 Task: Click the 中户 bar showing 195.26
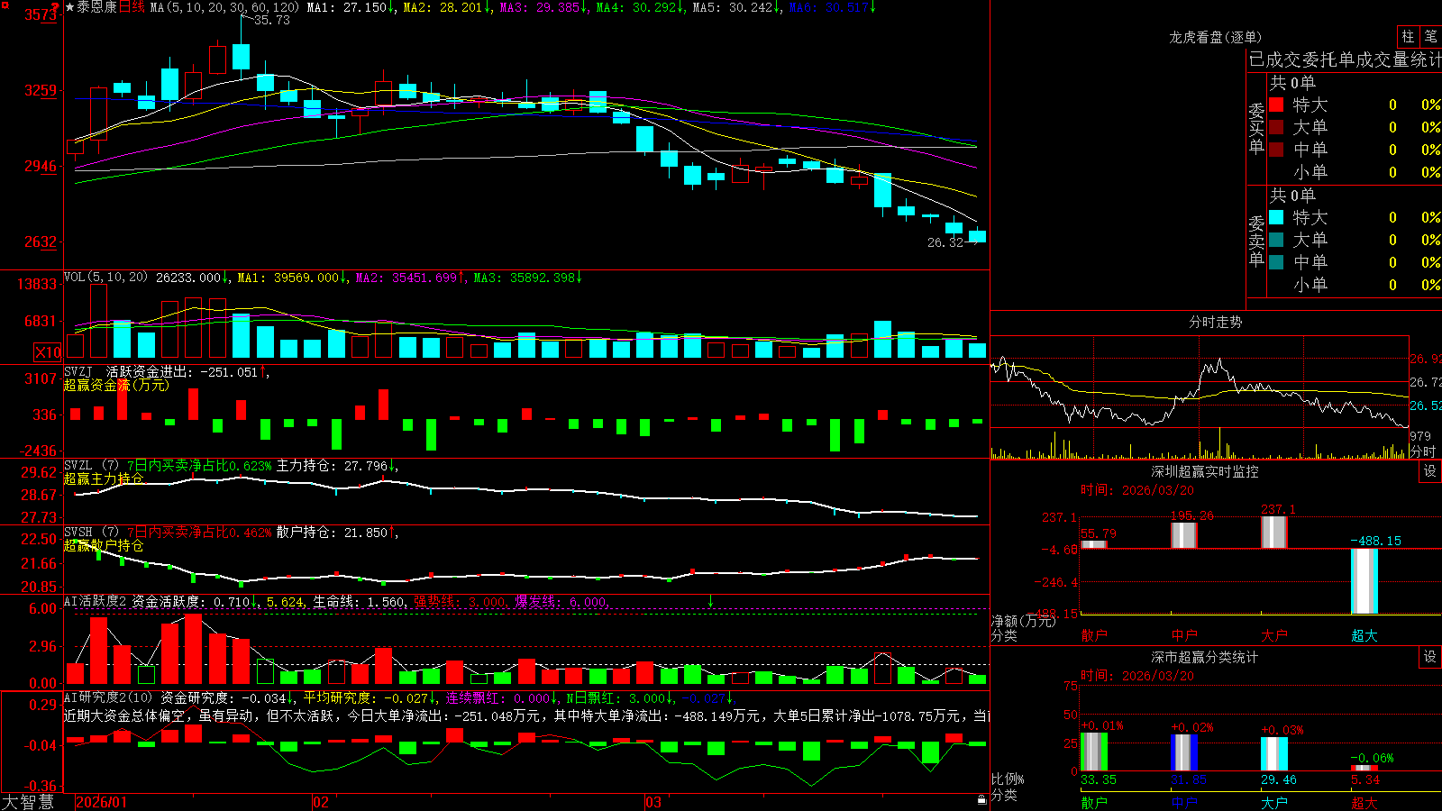tap(1184, 535)
